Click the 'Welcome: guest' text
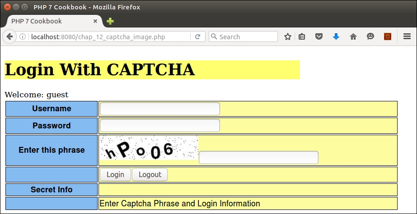Image resolution: width=417 pixels, height=214 pixels. pyautogui.click(x=37, y=95)
